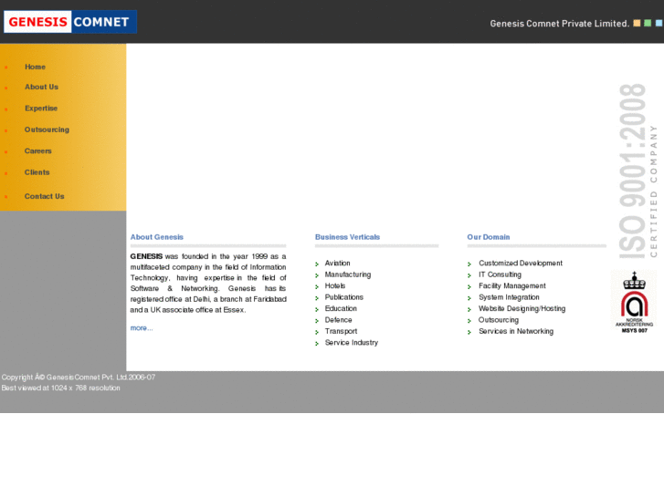Click the Manufacturing vertical
The image size is (664, 497).
(x=348, y=274)
